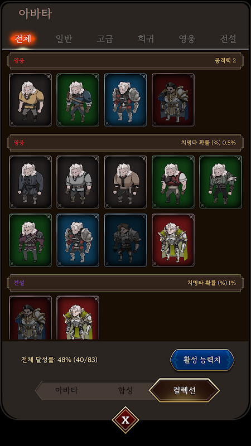Open the 고급 rarity tab
This screenshot has height=446, width=251.
[x=105, y=39]
